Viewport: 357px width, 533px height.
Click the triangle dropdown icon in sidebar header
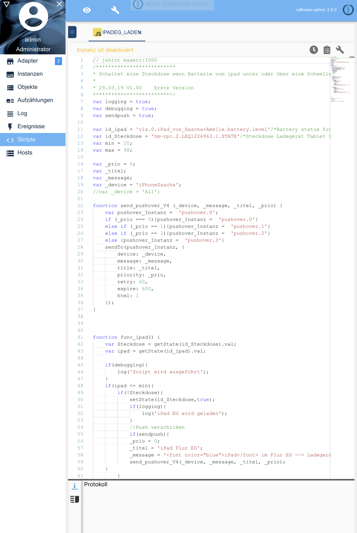(x=7, y=4)
